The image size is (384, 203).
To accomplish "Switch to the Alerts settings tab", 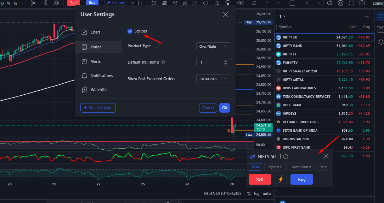I will (95, 61).
